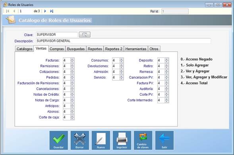Delete the role with Borrar
The width and height of the screenshot is (234, 155).
[x=80, y=140]
